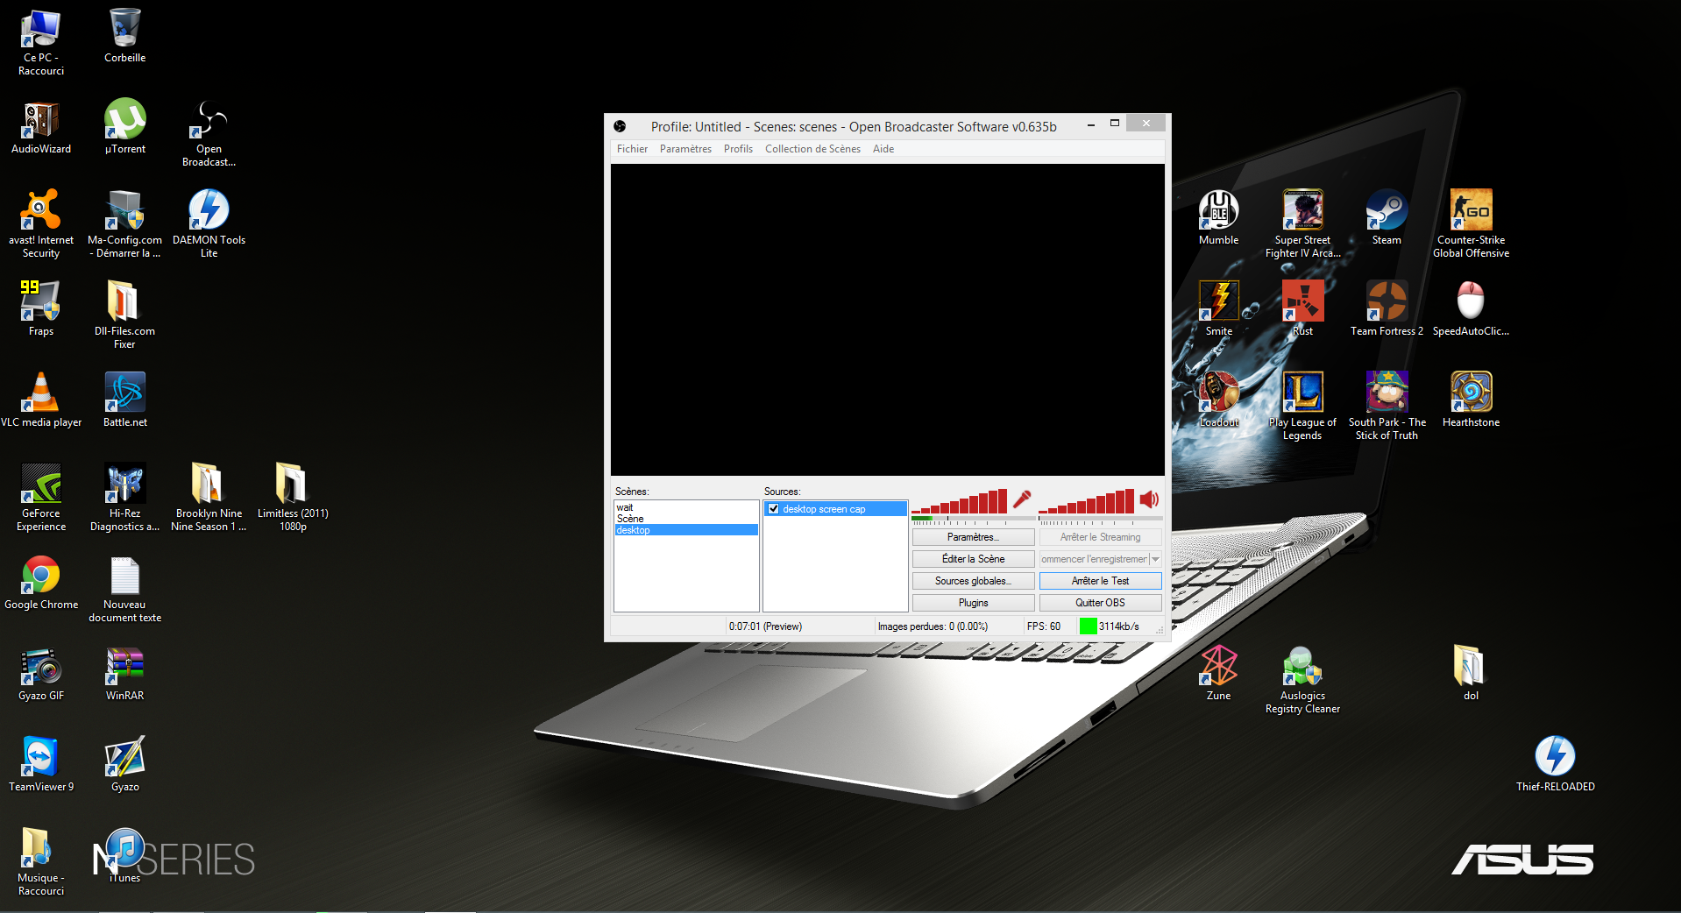Click the Éditer la Scène button

click(x=973, y=559)
